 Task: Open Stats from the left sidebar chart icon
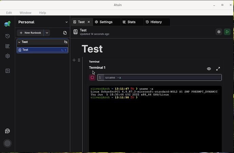tap(7, 46)
